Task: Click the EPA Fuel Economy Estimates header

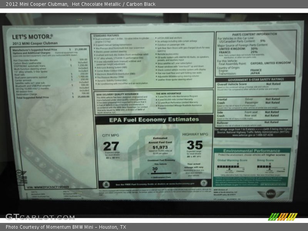Action: pos(154,119)
